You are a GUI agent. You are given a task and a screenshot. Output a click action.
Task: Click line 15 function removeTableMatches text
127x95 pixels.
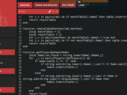click(x=53, y=29)
